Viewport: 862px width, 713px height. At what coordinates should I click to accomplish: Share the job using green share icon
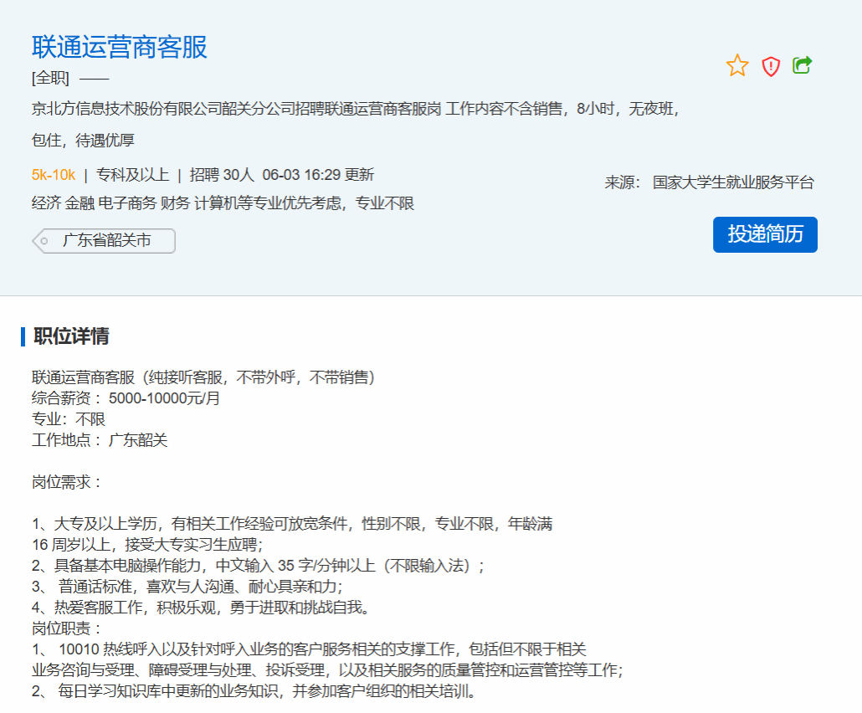point(803,65)
